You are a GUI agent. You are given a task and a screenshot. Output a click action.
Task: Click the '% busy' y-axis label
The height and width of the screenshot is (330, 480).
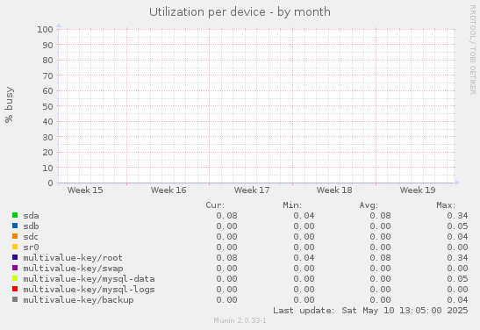(9, 104)
